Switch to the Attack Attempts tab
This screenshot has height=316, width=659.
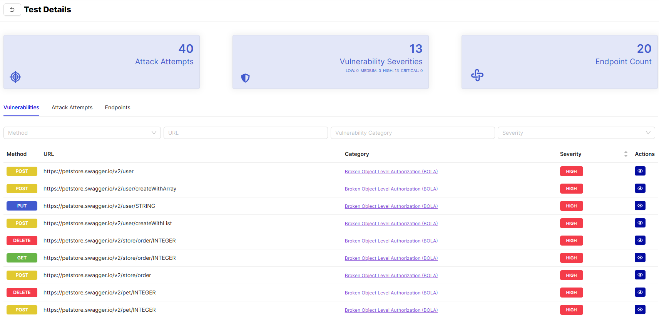[x=72, y=107]
